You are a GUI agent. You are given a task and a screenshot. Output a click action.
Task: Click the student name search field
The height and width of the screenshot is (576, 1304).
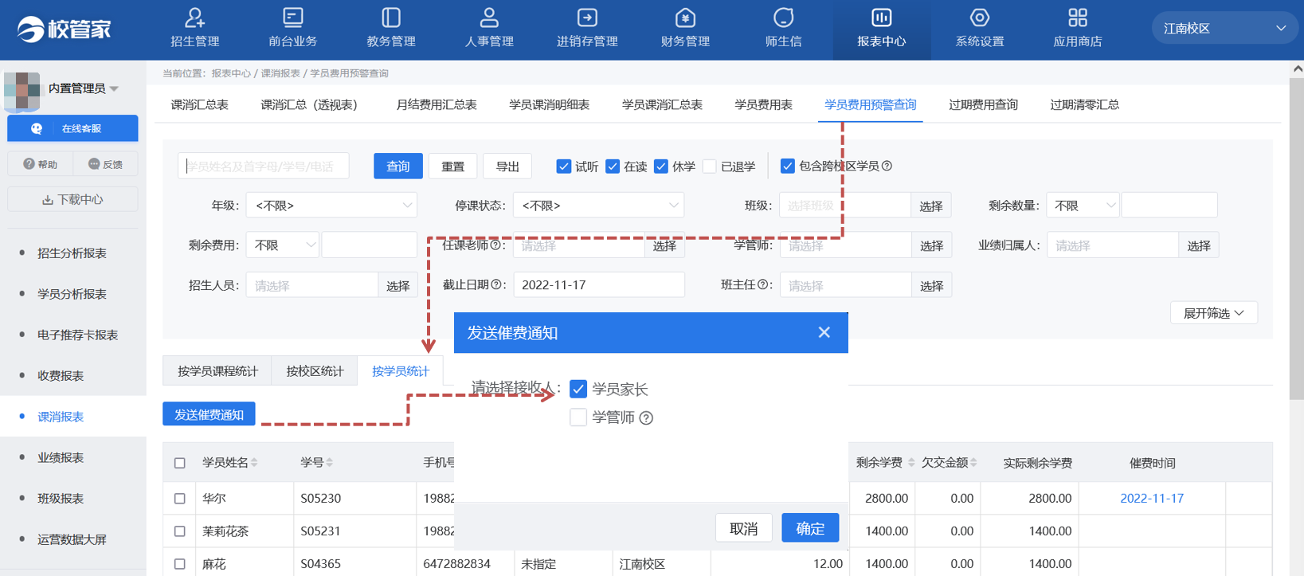click(264, 167)
